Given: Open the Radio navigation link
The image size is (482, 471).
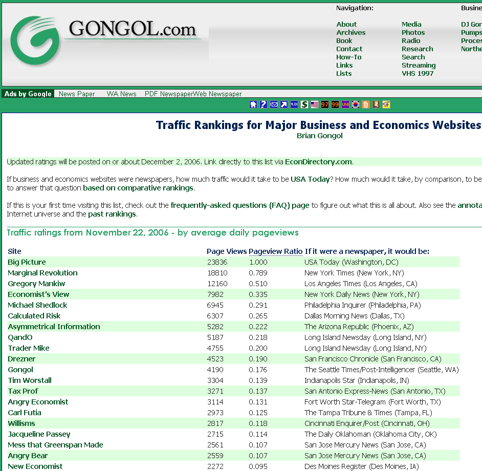Looking at the screenshot, I should coord(411,40).
